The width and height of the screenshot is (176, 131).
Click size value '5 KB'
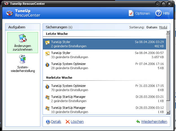pyautogui.click(x=160, y=68)
